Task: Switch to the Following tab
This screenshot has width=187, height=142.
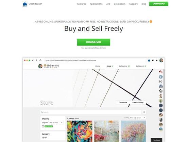Action: coord(124,66)
